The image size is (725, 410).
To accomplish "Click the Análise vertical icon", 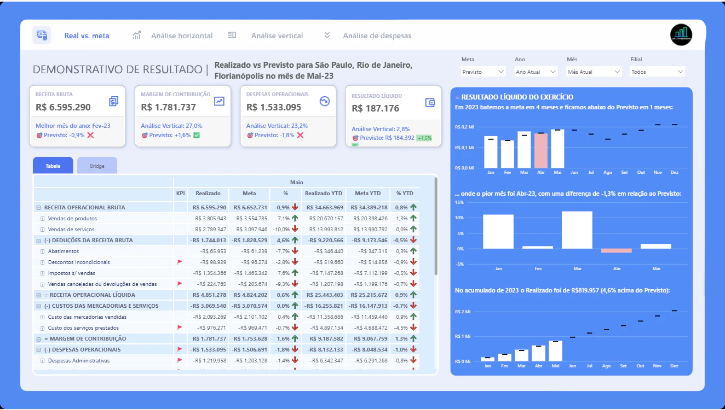I will coord(232,35).
